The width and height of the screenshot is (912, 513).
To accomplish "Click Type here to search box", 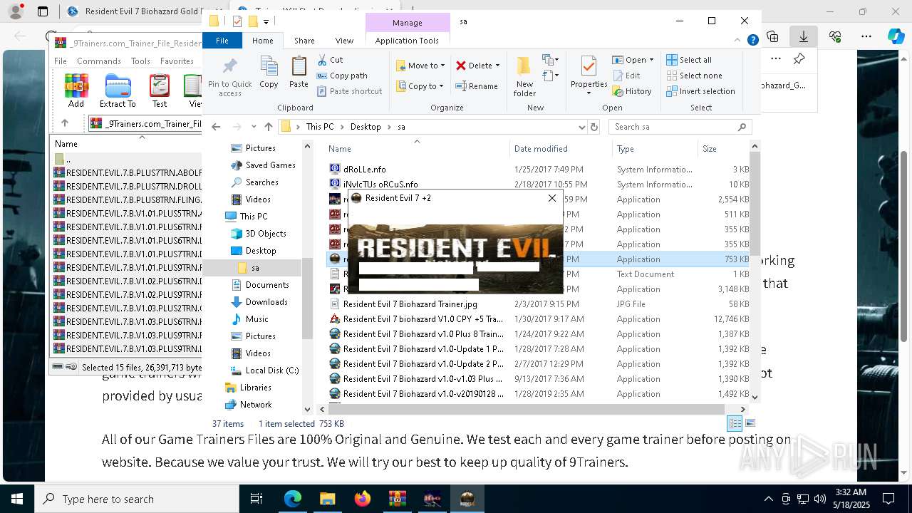I will 137,499.
